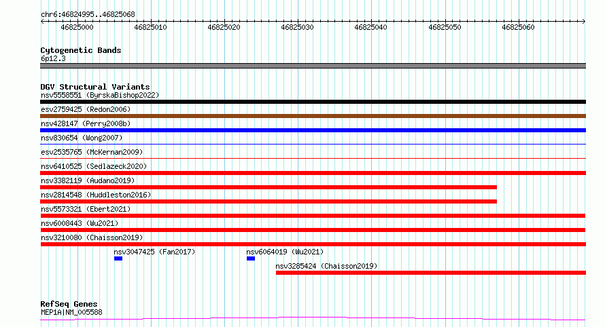Select the thick blue nsv428147 bar
This screenshot has height=327, width=605.
[x=313, y=130]
